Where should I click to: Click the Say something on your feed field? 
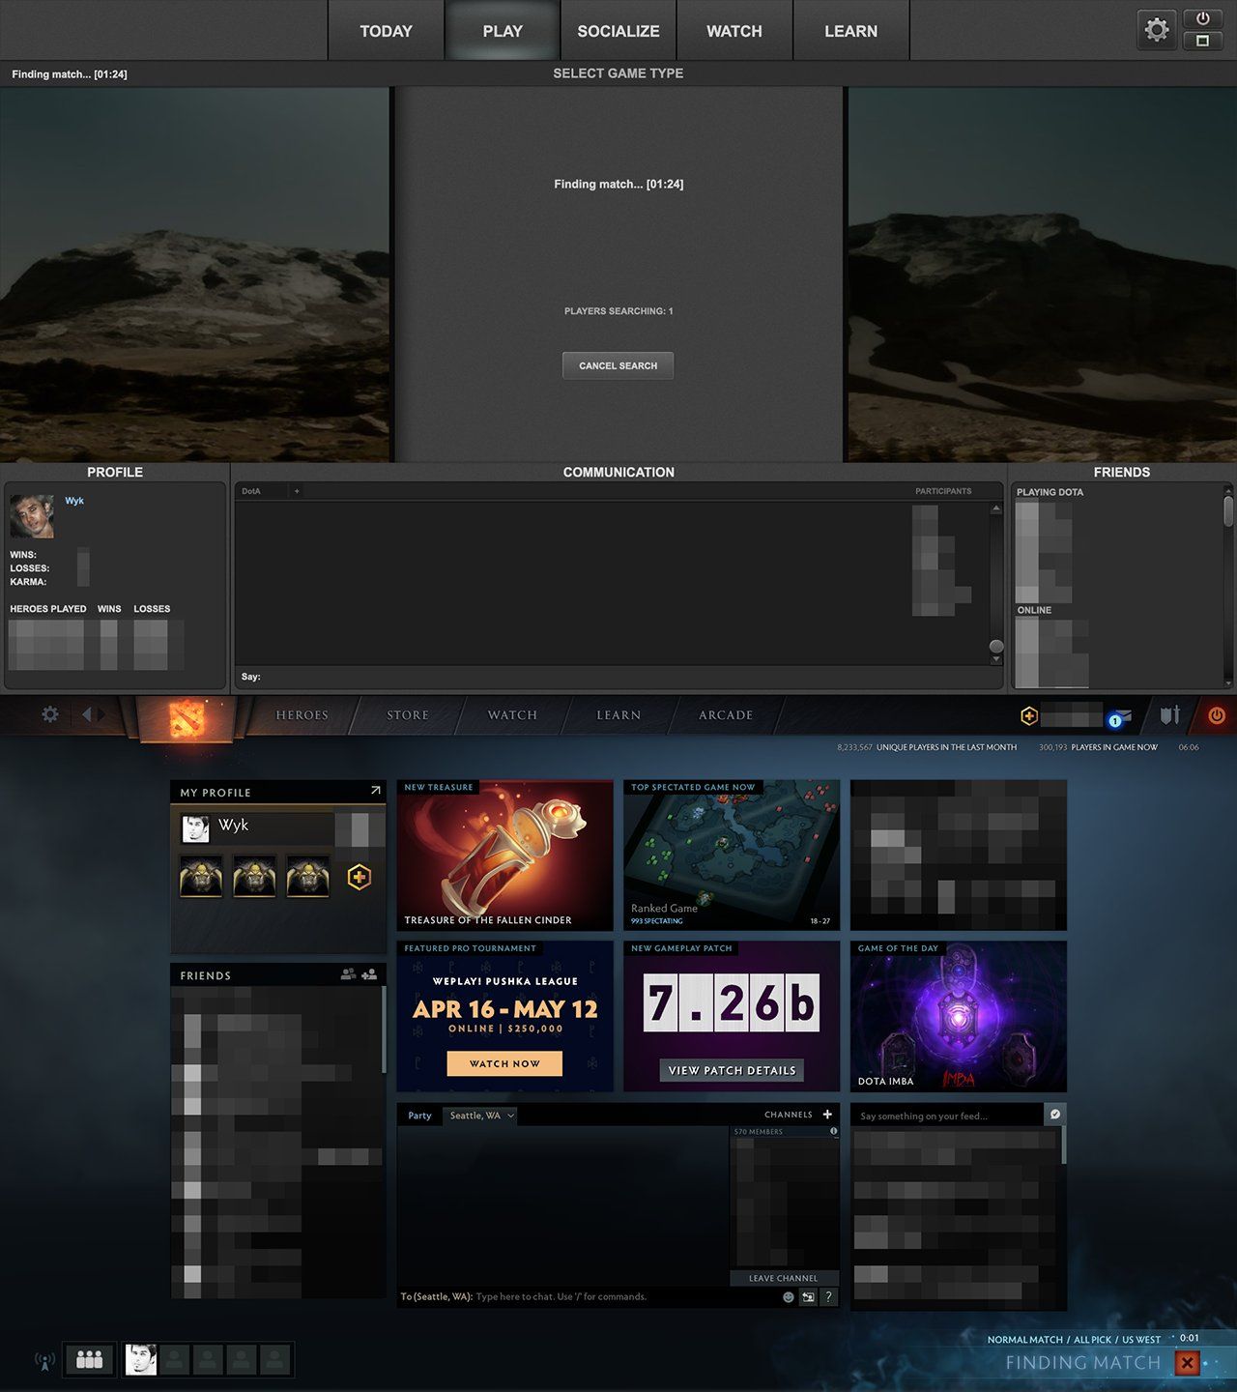947,1116
